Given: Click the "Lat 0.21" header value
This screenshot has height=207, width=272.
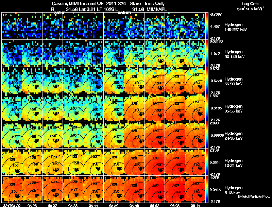Looking at the screenshot, I should [88, 9].
